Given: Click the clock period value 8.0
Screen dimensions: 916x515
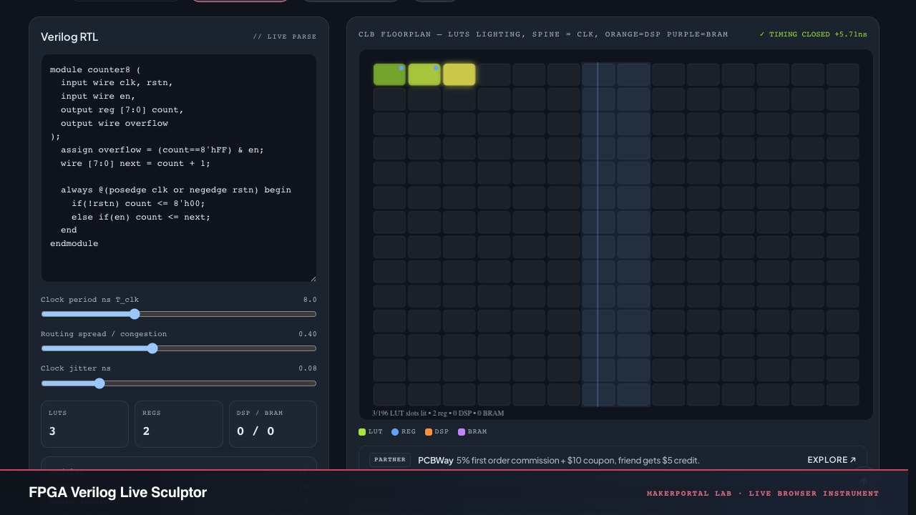Looking at the screenshot, I should point(311,300).
